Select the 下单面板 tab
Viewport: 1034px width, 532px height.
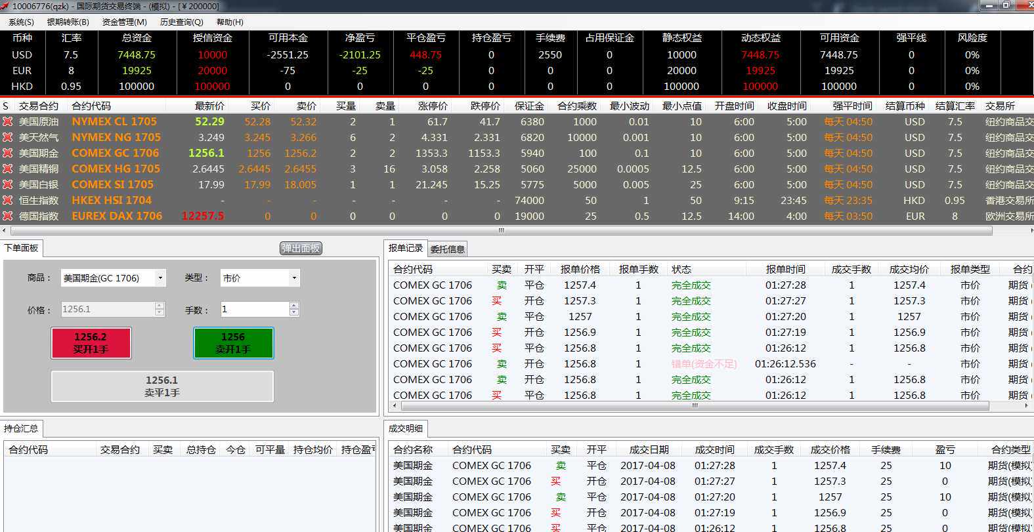coord(21,248)
